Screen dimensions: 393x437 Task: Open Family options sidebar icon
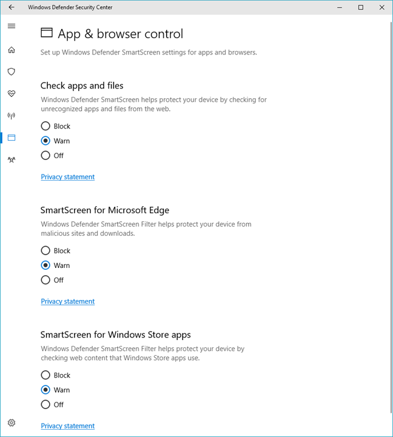tap(12, 159)
